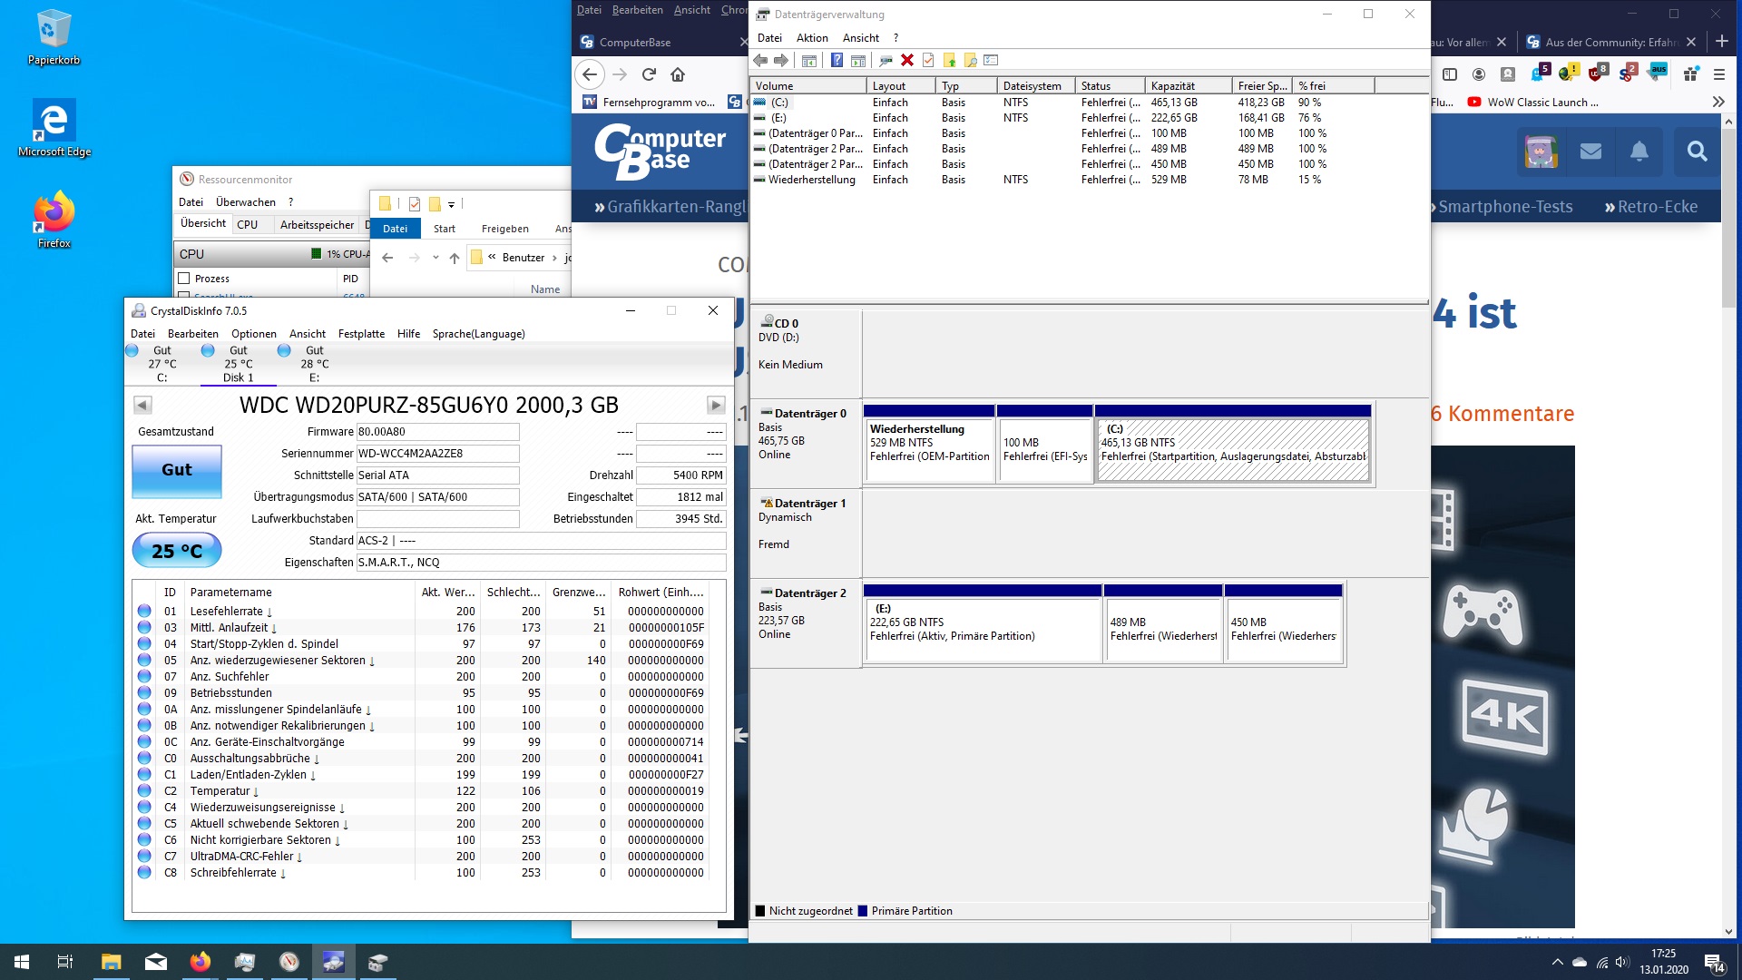This screenshot has height=980, width=1742.
Task: Click the (C:) partition block in Datenträger 0
Action: (x=1232, y=449)
